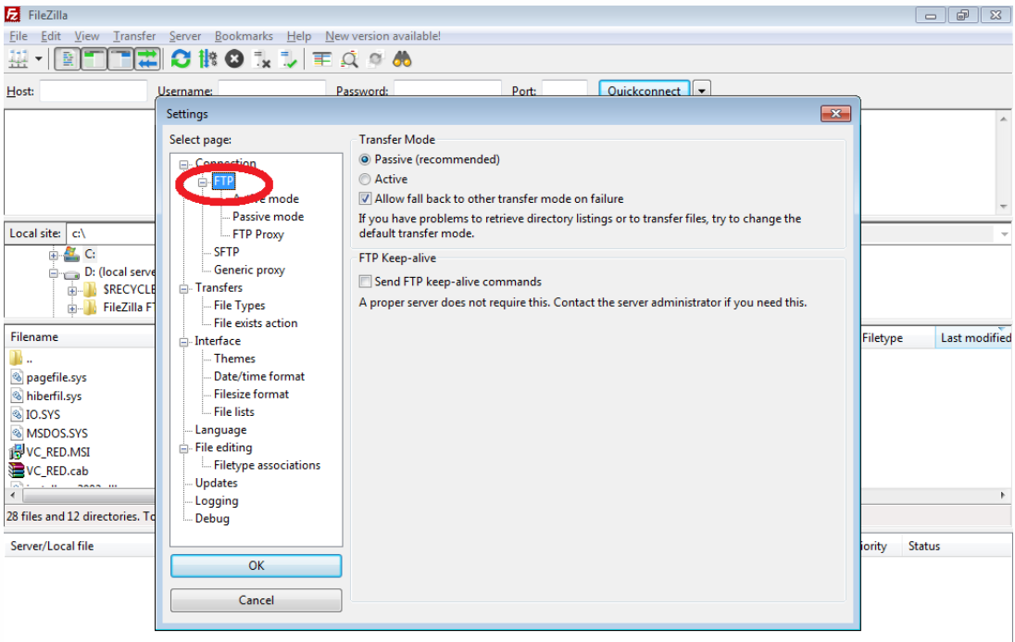The width and height of the screenshot is (1015, 642).
Task: Reconnect to last server icon
Action: [288, 59]
